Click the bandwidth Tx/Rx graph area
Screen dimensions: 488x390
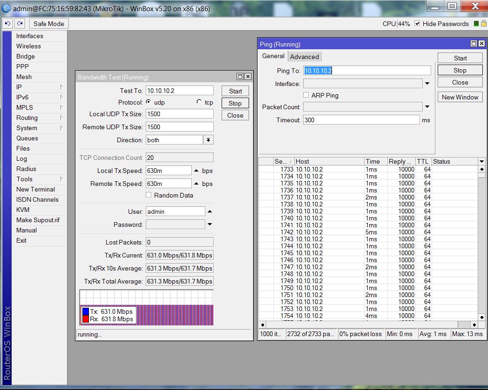[147, 308]
